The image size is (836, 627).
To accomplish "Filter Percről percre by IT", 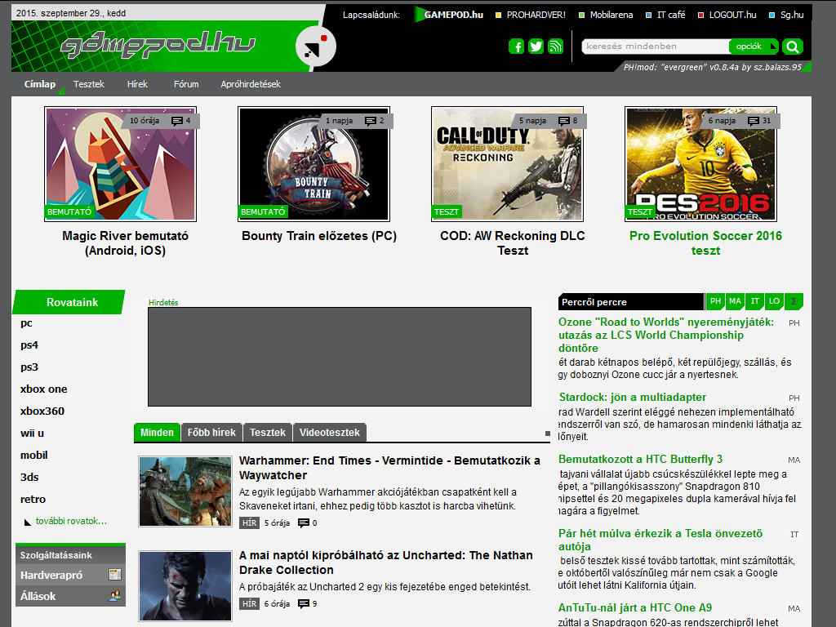I will [x=754, y=301].
